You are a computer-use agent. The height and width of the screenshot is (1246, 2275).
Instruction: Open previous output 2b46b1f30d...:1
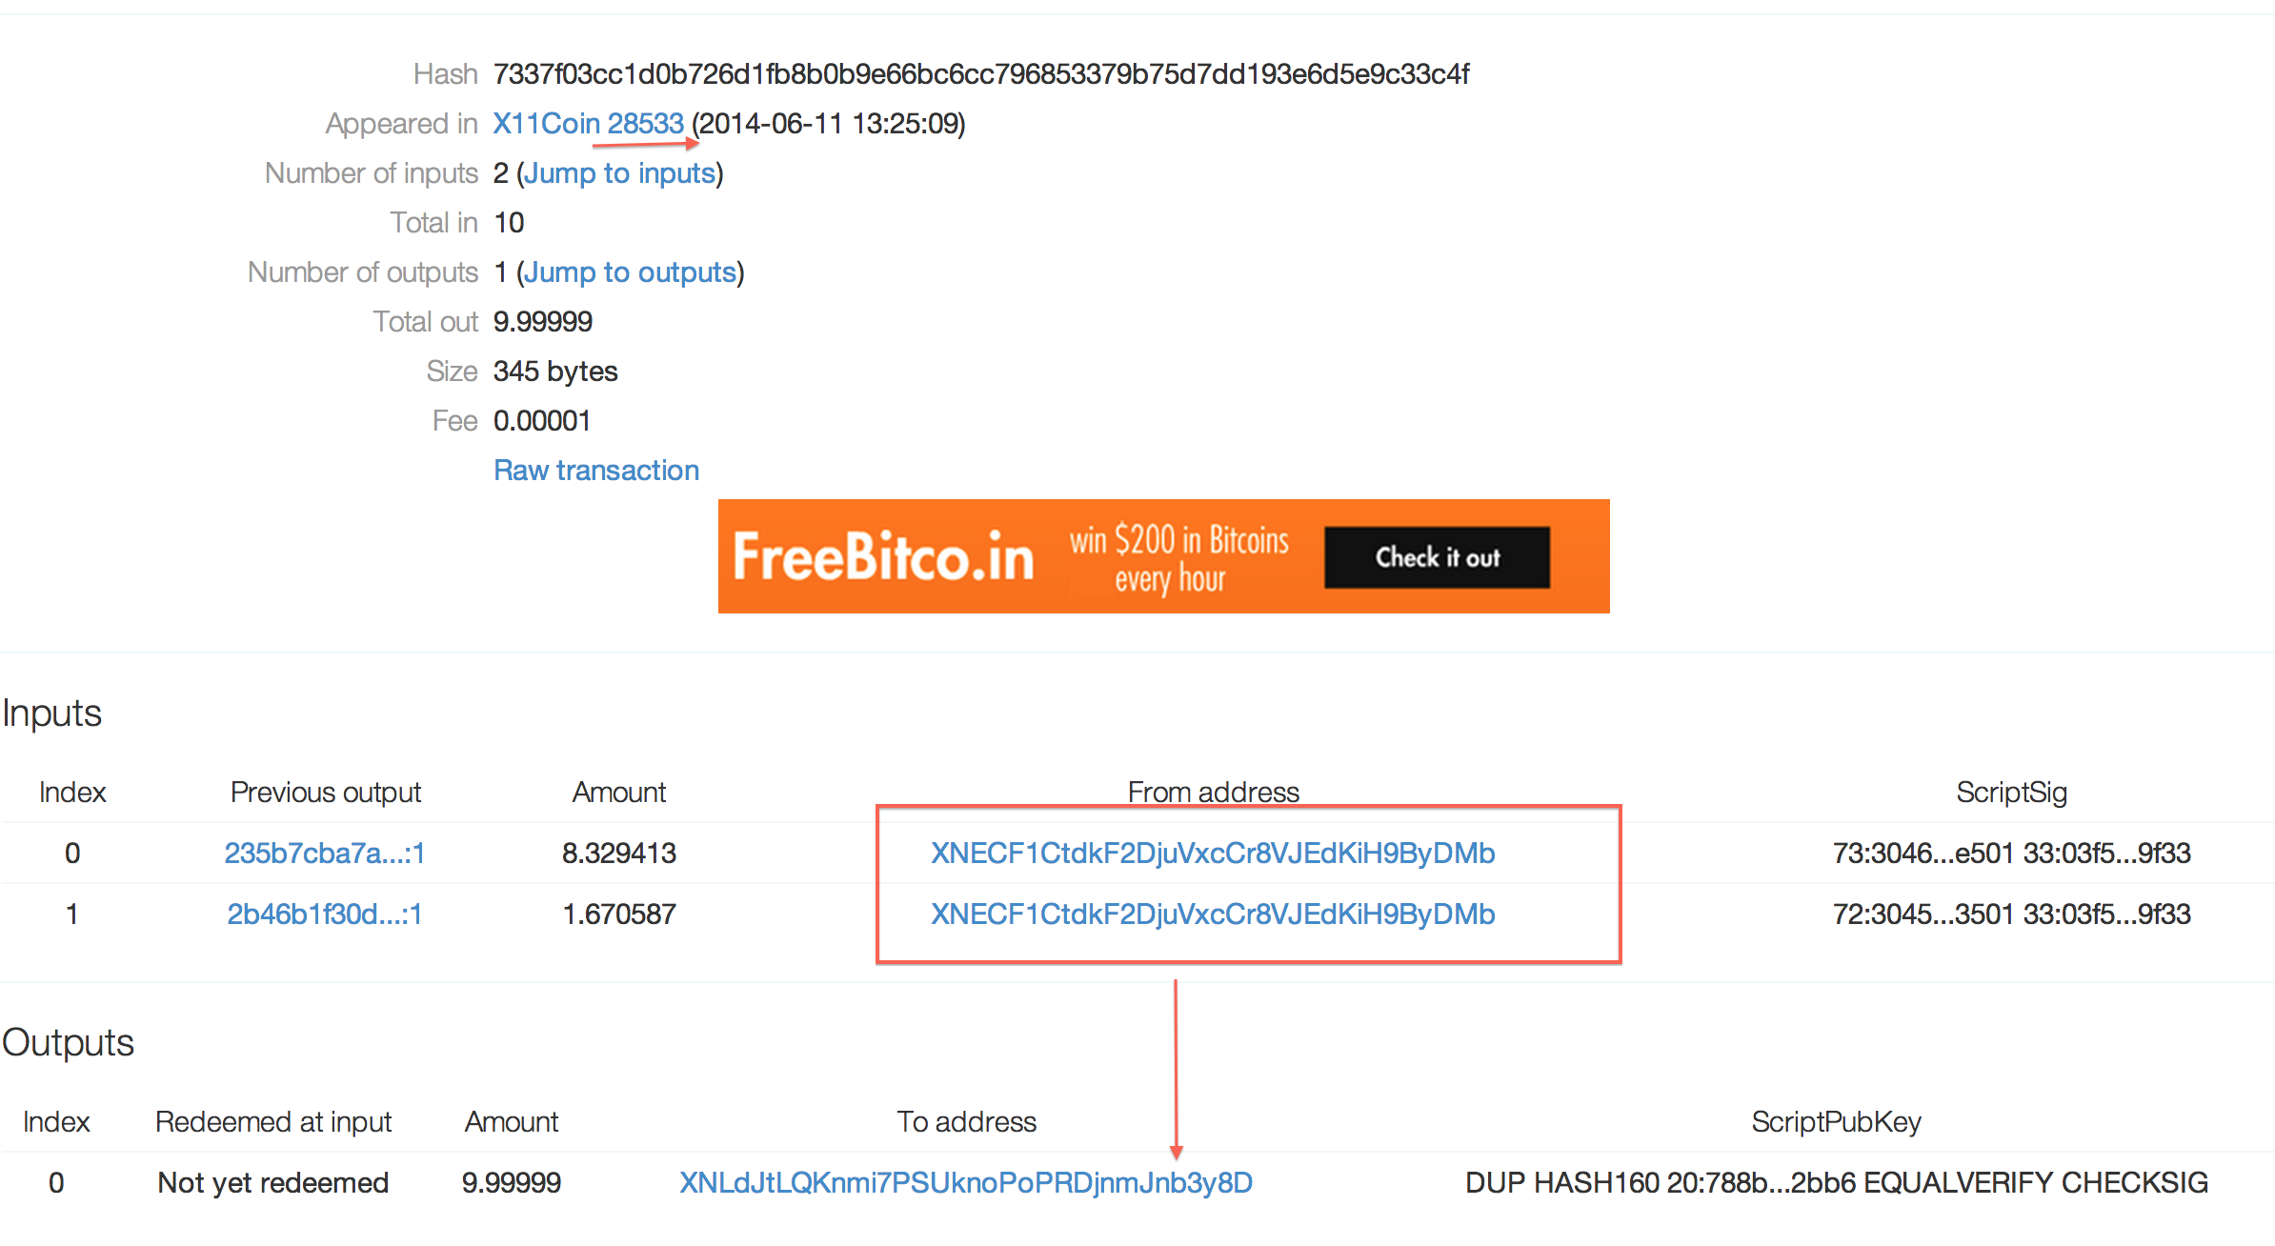coord(325,914)
